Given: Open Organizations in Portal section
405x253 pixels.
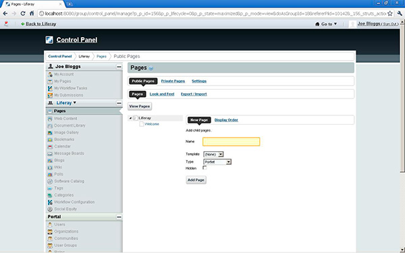Looking at the screenshot, I should pos(66,231).
